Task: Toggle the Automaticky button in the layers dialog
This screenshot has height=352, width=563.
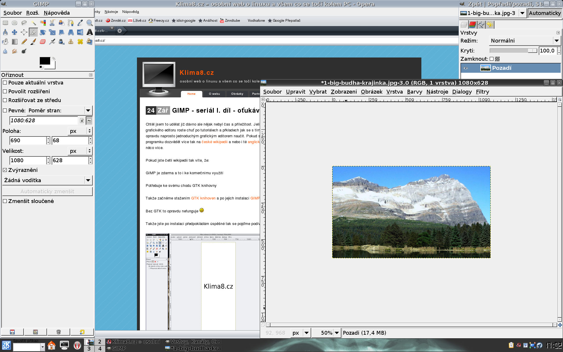Action: tap(545, 13)
